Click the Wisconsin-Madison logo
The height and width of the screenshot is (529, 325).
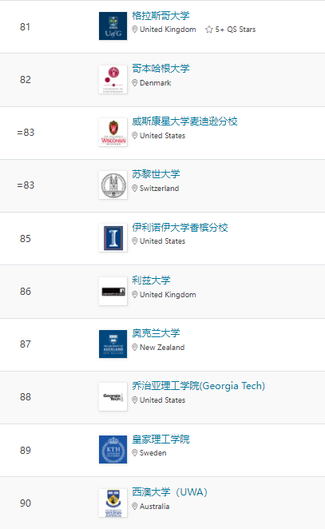(113, 133)
